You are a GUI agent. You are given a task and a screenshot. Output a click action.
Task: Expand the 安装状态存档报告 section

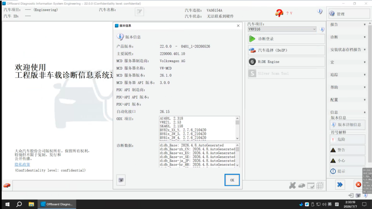click(348, 50)
